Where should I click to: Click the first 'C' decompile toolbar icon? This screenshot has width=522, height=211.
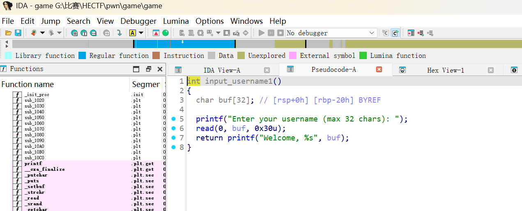pos(385,33)
